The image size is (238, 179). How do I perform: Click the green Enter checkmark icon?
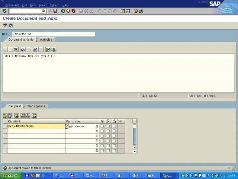point(4,11)
